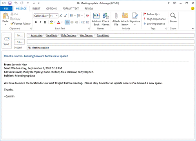
Task: Open the bullets style dropdown arrow
Action: (x=75, y=16)
